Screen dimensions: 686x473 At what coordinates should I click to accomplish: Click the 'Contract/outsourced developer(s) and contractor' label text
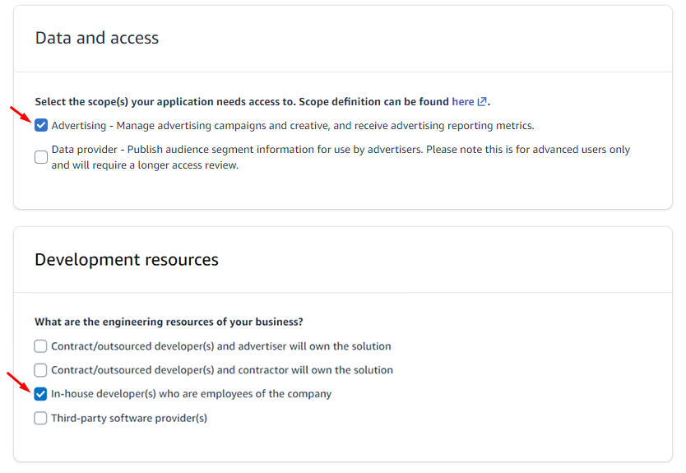point(221,370)
